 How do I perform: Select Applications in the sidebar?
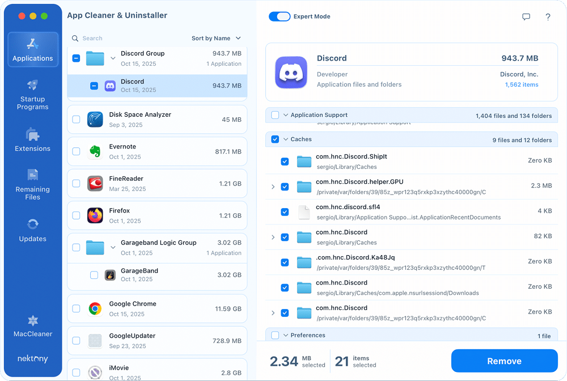(x=32, y=50)
